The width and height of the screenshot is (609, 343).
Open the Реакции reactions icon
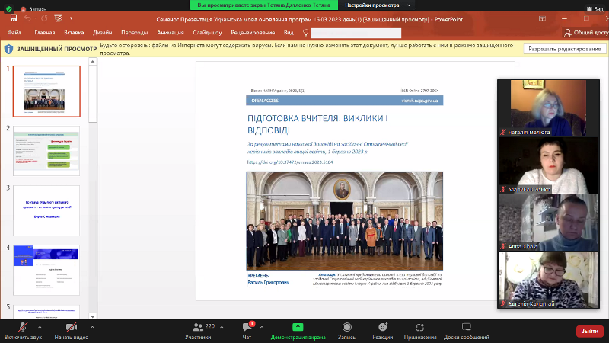tap(383, 326)
